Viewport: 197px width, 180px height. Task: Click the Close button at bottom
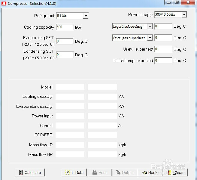click(x=175, y=172)
